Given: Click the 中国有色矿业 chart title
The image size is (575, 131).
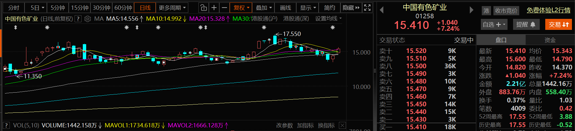Looking at the screenshot, I should coord(22,19).
